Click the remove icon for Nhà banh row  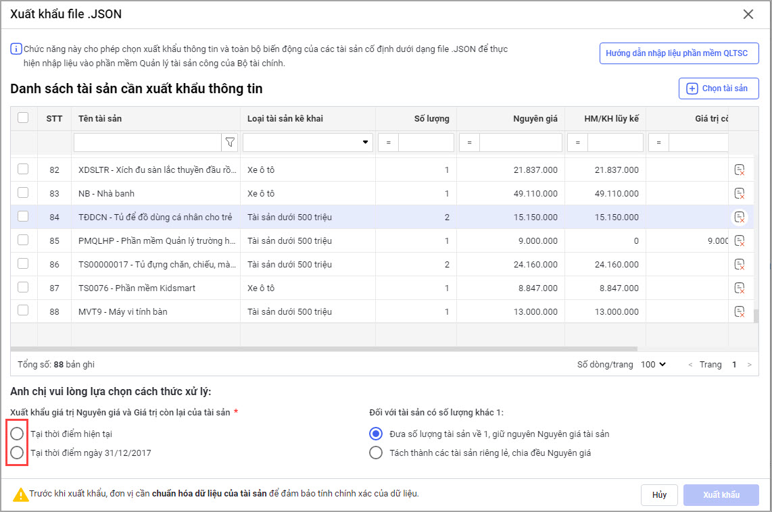point(740,193)
